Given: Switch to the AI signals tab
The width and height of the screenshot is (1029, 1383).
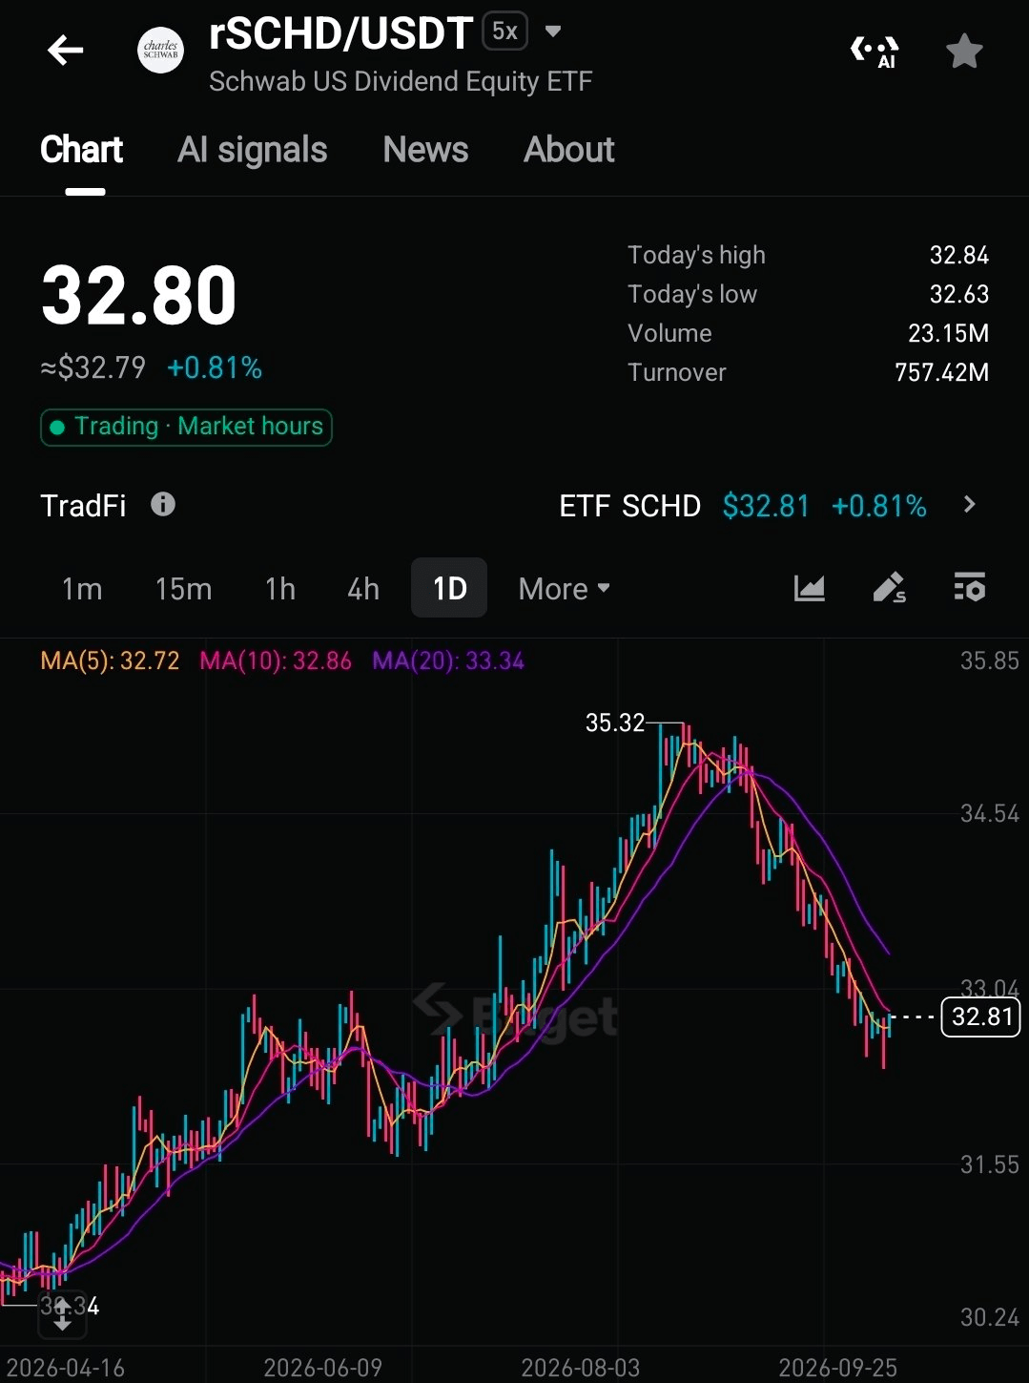Looking at the screenshot, I should [253, 150].
